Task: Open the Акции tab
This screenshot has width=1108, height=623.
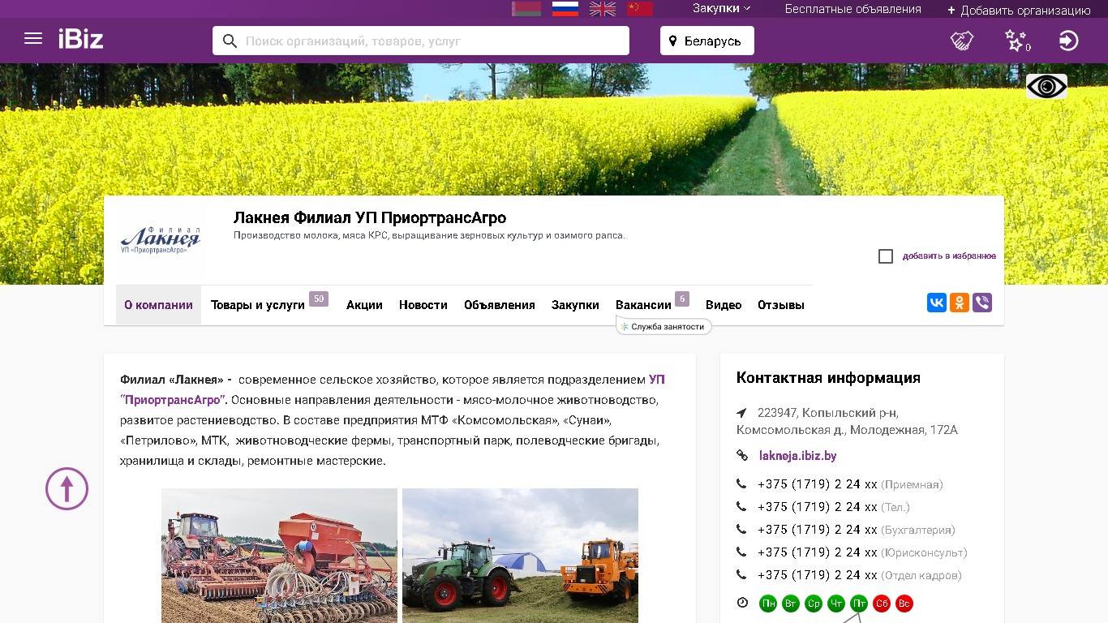Action: 364,305
